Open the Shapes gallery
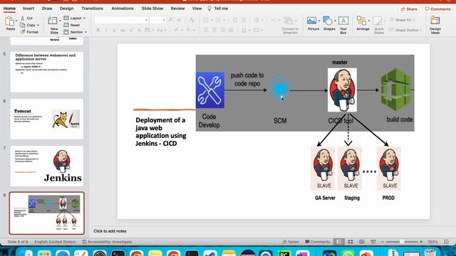456x256 pixels. coord(329,23)
